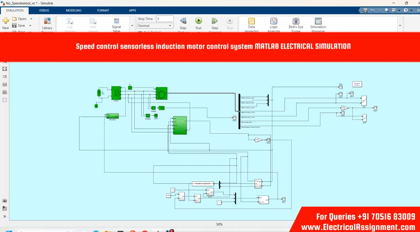This screenshot has height=232, width=420.
Task: Open Bird's-Eye Scope tool
Action: coord(296,21)
